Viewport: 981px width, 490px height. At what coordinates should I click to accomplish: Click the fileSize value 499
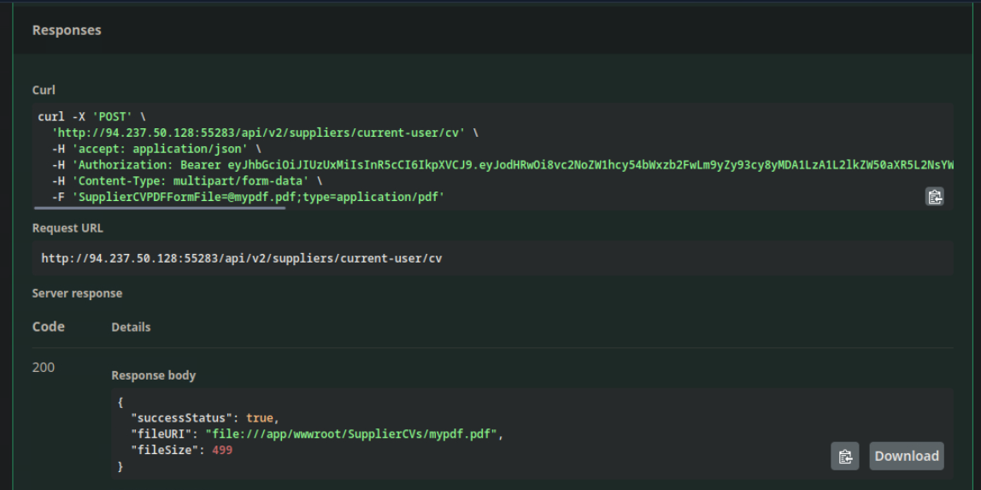221,450
